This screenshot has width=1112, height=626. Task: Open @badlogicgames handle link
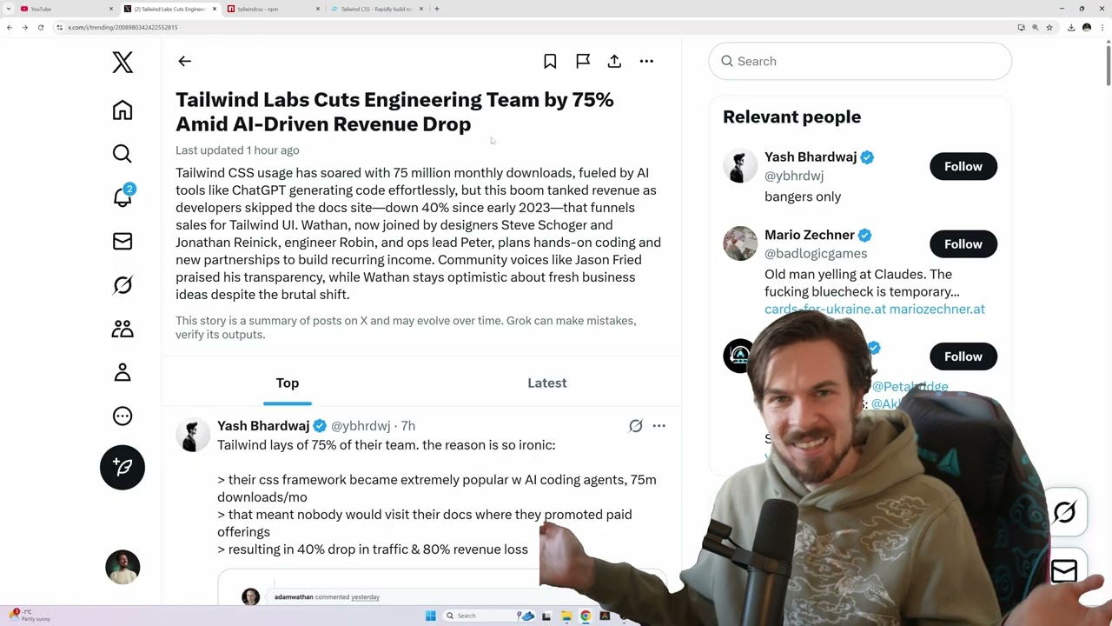(x=816, y=253)
